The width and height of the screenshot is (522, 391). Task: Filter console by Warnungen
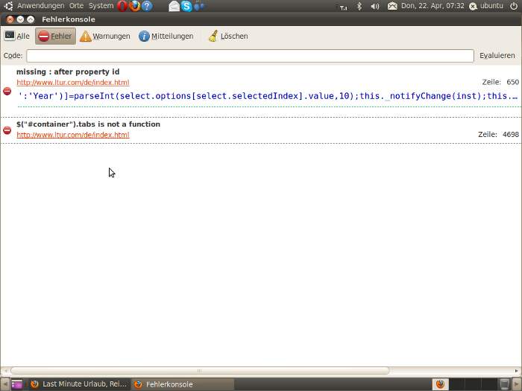tap(105, 36)
